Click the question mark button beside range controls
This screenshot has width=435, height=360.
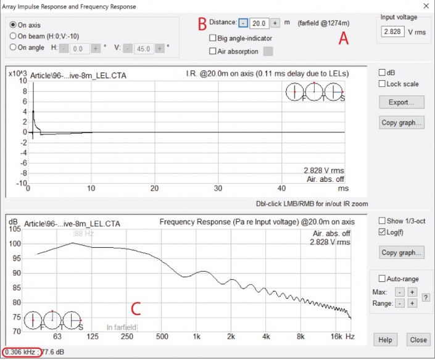(x=425, y=297)
